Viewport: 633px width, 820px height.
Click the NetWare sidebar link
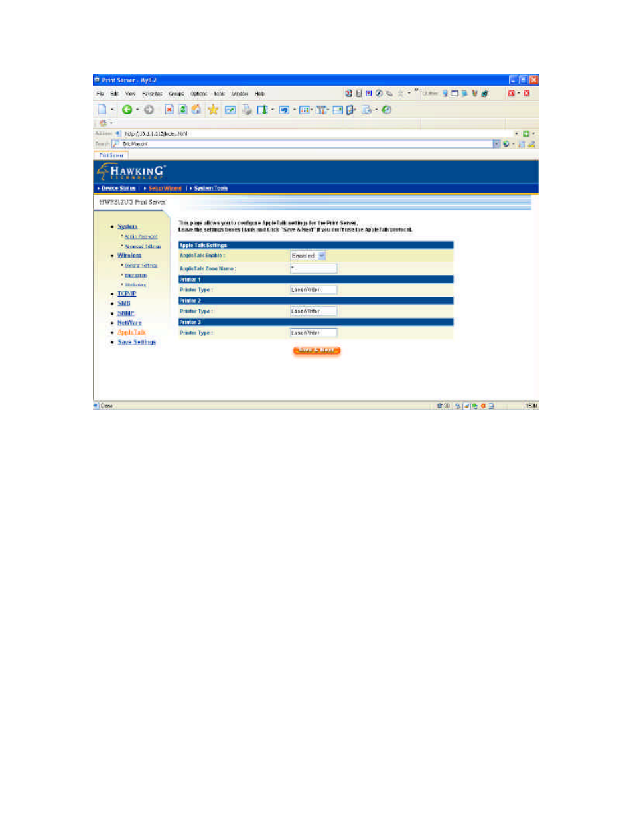coord(129,323)
